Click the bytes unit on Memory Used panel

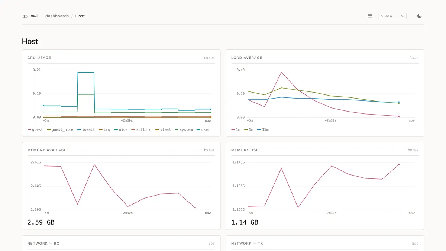click(413, 150)
